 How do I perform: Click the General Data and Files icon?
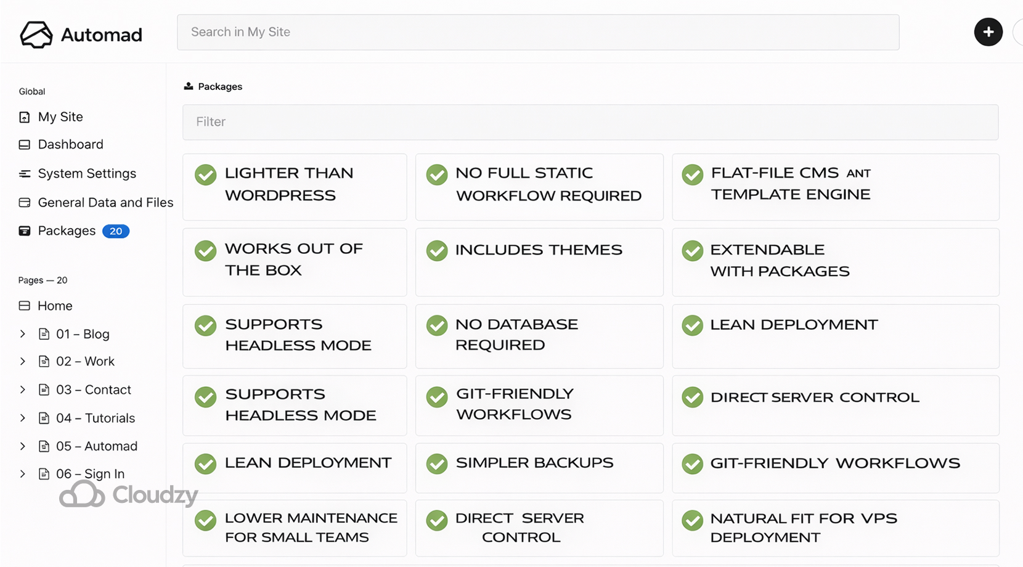point(25,202)
